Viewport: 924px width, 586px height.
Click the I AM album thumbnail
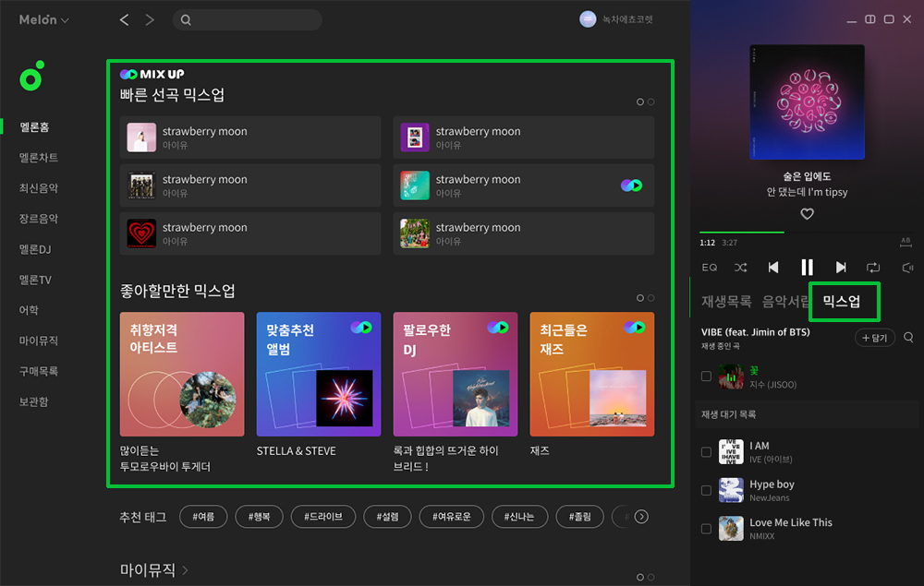(731, 452)
